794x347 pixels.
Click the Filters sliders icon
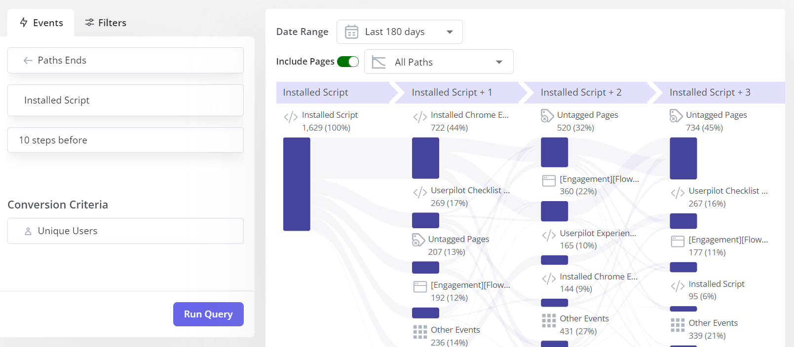[x=89, y=23]
